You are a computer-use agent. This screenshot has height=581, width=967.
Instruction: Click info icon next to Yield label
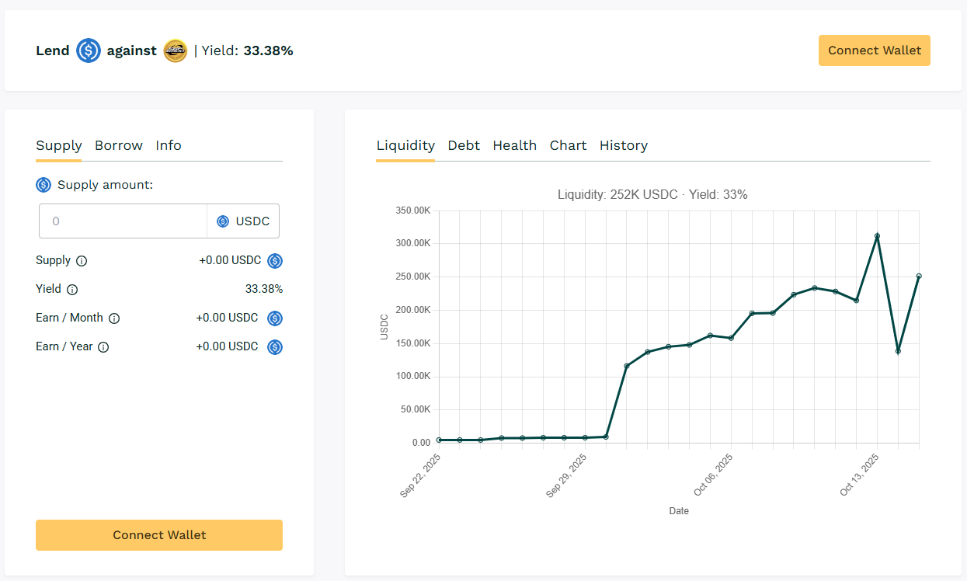tap(72, 290)
